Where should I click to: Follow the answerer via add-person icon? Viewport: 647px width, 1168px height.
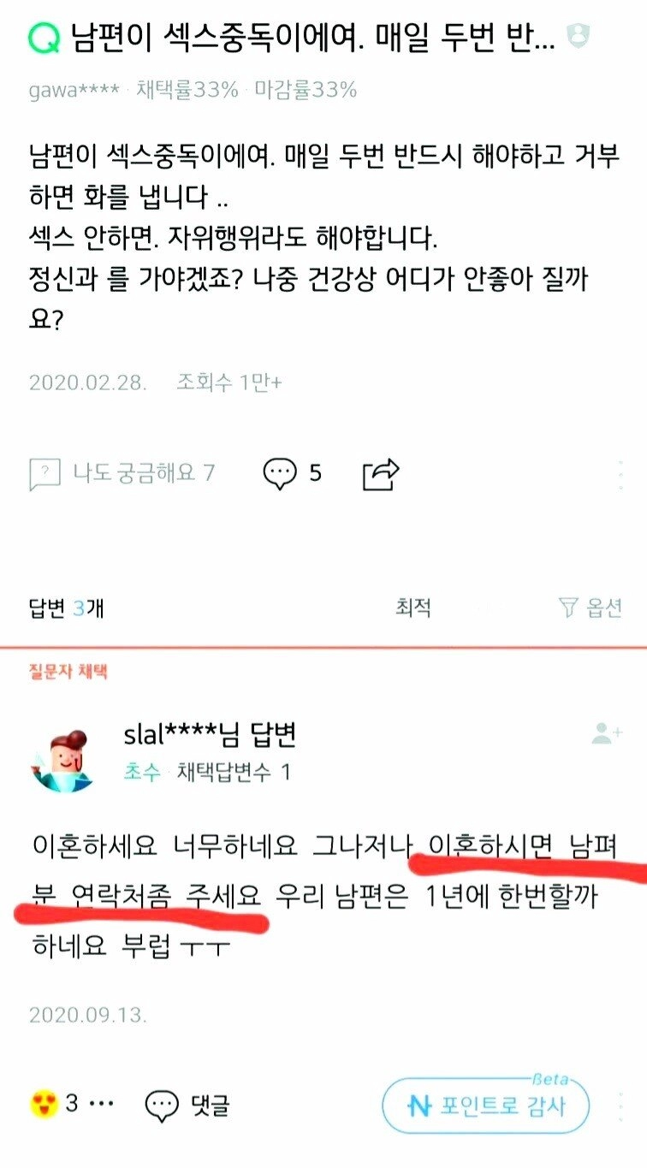tap(608, 732)
